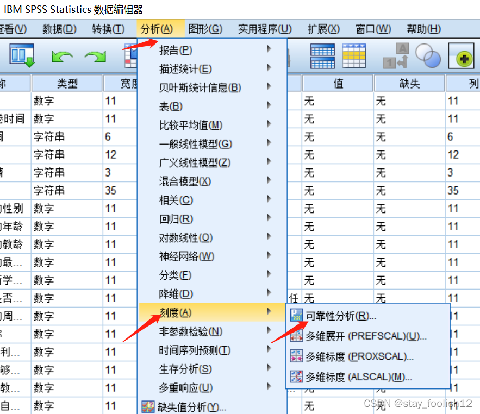Expand the 描述统计(E) submenu
Image resolution: width=480 pixels, height=414 pixels.
[212, 68]
